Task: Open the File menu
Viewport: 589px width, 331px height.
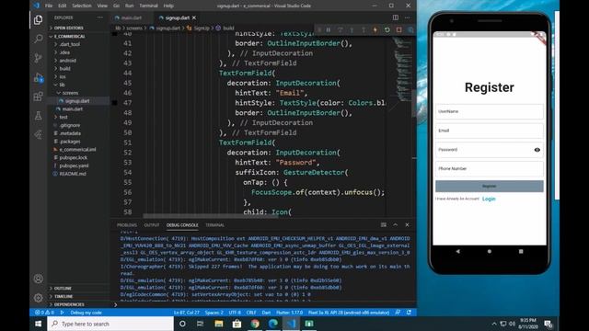Action: tap(49, 6)
